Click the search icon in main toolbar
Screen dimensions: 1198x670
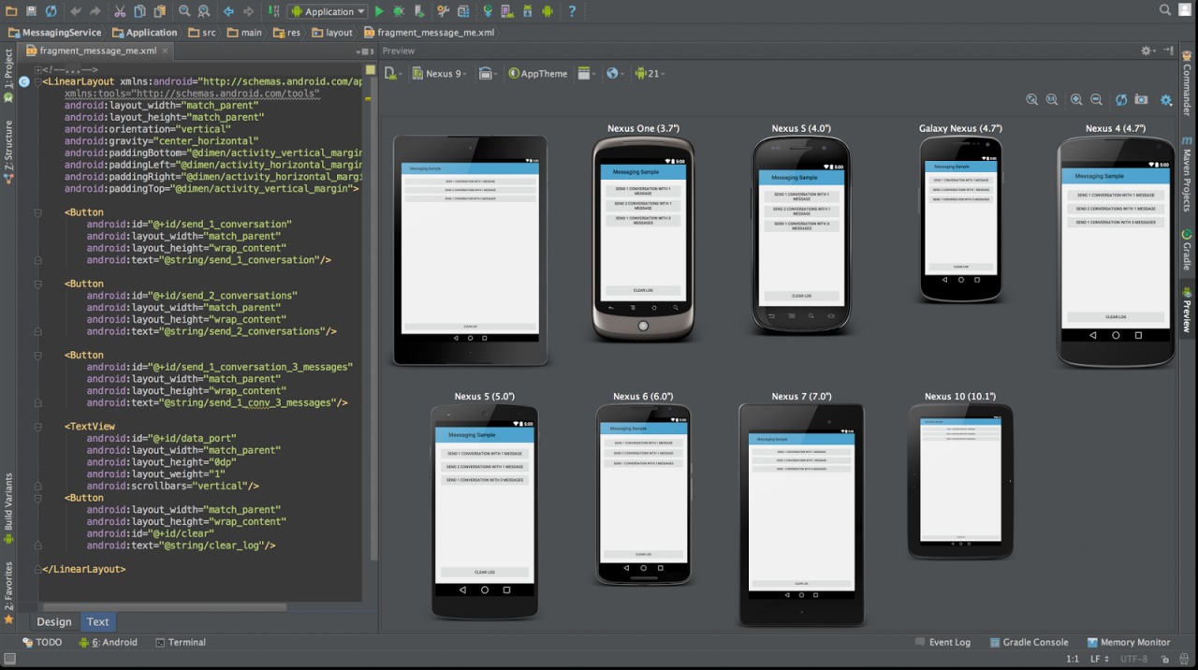coord(1163,10)
